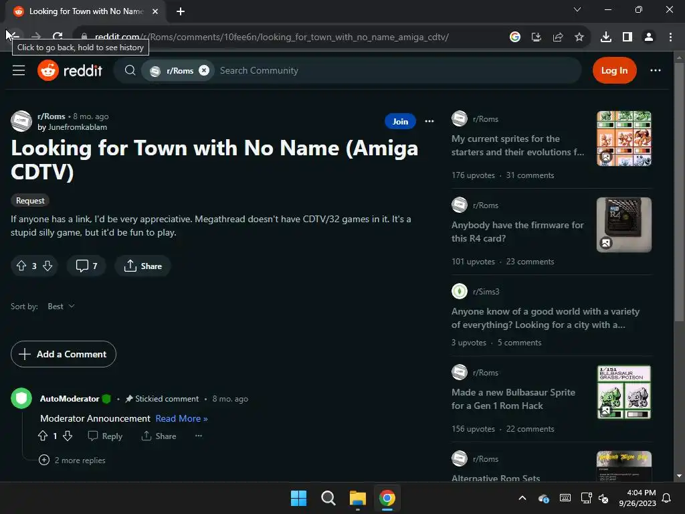Image resolution: width=685 pixels, height=514 pixels.
Task: Open the Request flair tag
Action: tap(30, 201)
